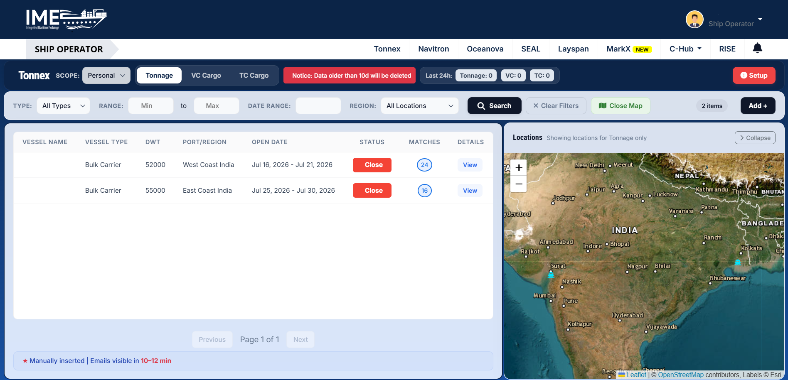Open the notifications bell
The width and height of the screenshot is (788, 380).
click(x=758, y=48)
